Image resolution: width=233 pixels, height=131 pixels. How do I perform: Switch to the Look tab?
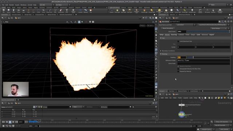pos(198,35)
